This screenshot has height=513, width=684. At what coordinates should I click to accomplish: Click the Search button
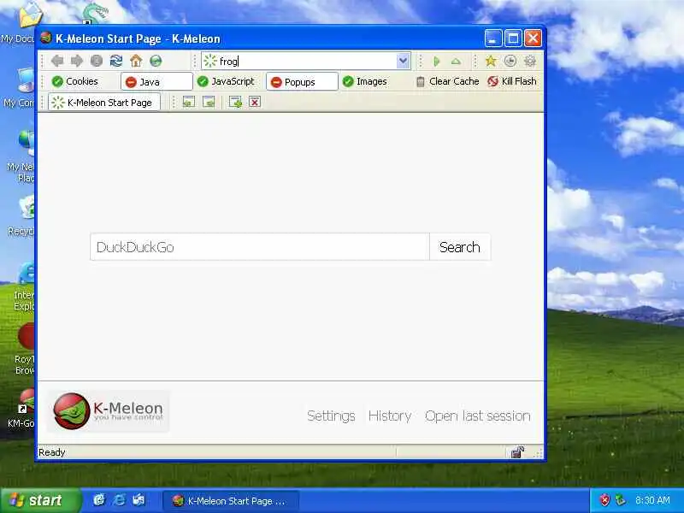[460, 247]
